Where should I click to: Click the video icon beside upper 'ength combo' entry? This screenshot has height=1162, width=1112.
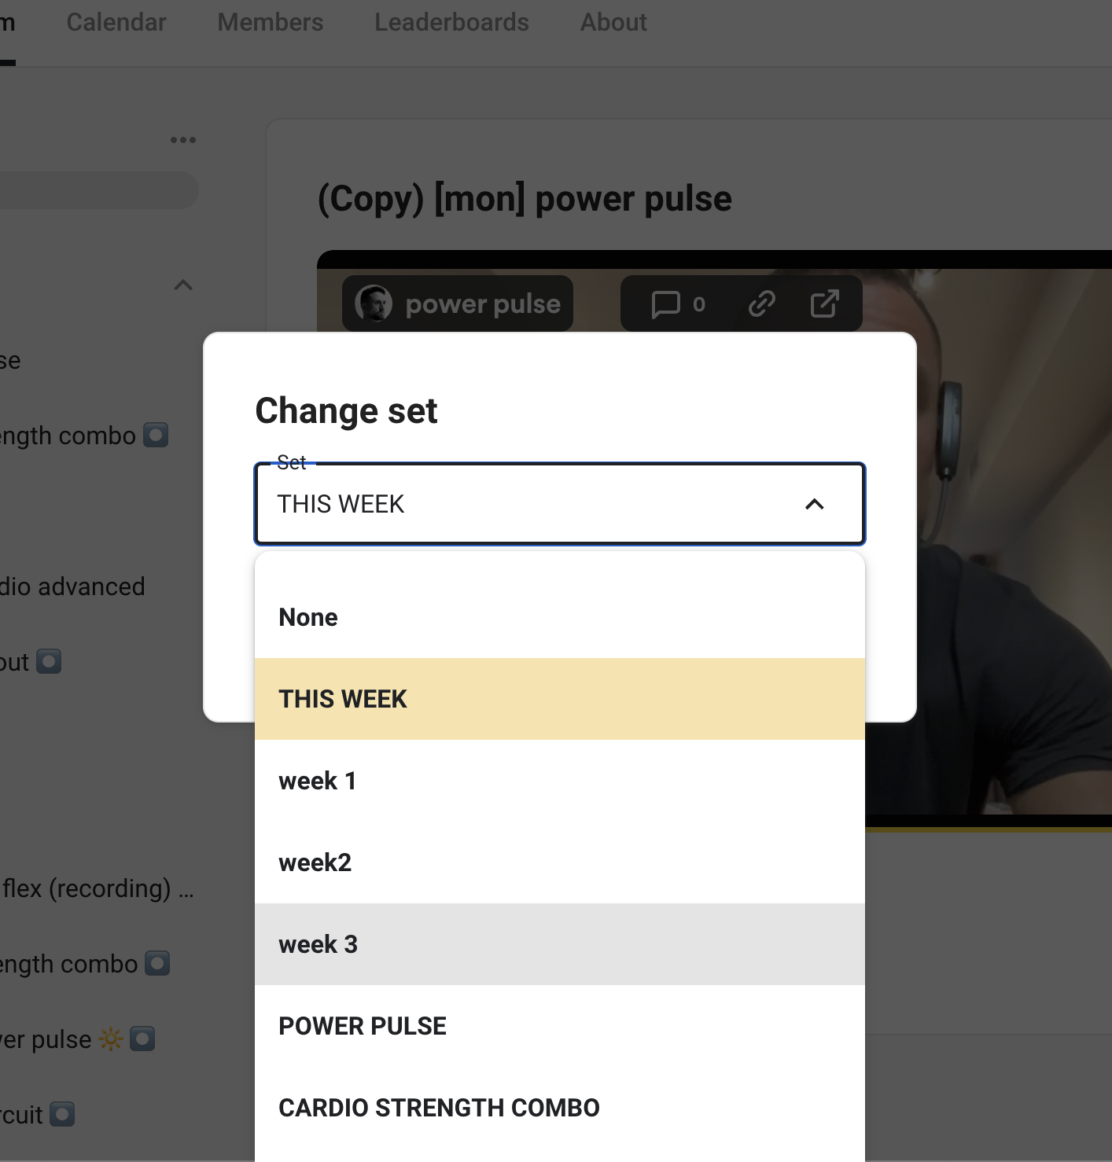pos(156,435)
